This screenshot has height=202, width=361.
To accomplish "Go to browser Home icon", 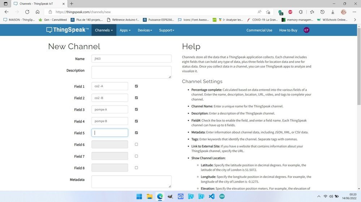I will [x=38, y=12].
